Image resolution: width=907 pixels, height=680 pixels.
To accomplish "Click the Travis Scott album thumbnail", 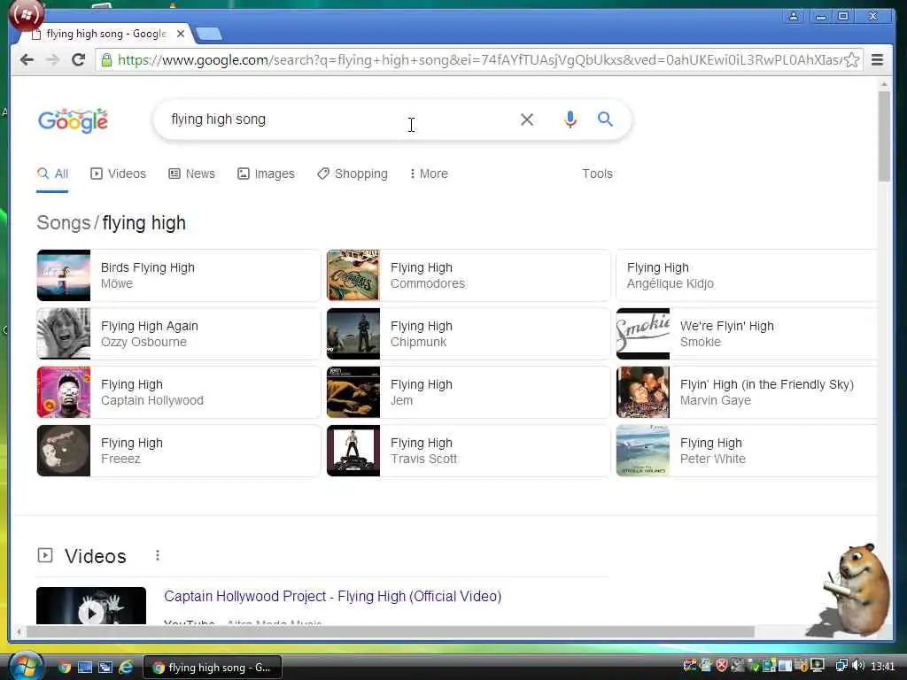I will click(353, 451).
